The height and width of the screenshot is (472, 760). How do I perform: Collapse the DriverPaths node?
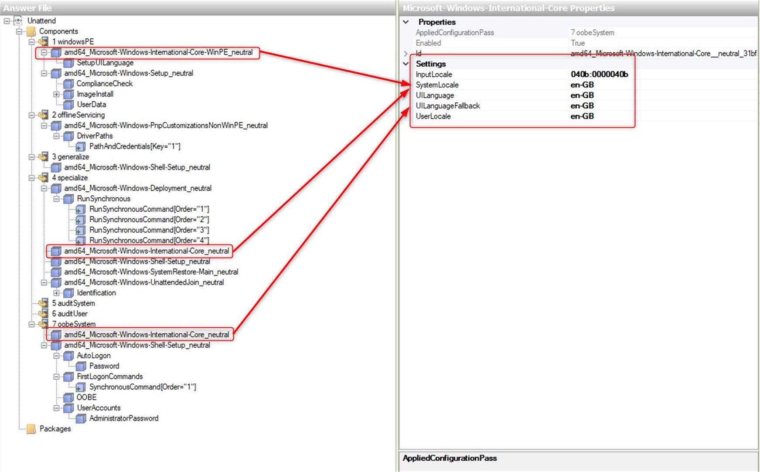tap(56, 136)
